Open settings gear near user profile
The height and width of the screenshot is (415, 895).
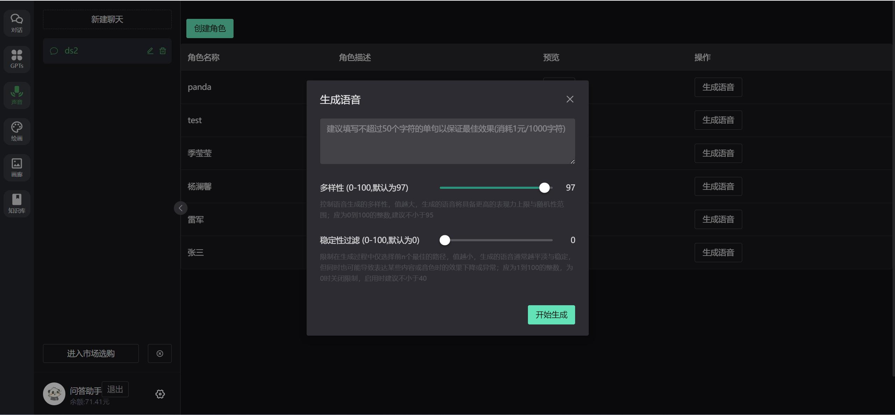coord(160,394)
